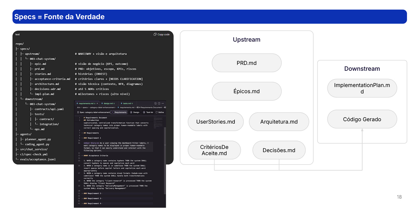Click contracts/api.yaml in the repo tree

(49, 109)
